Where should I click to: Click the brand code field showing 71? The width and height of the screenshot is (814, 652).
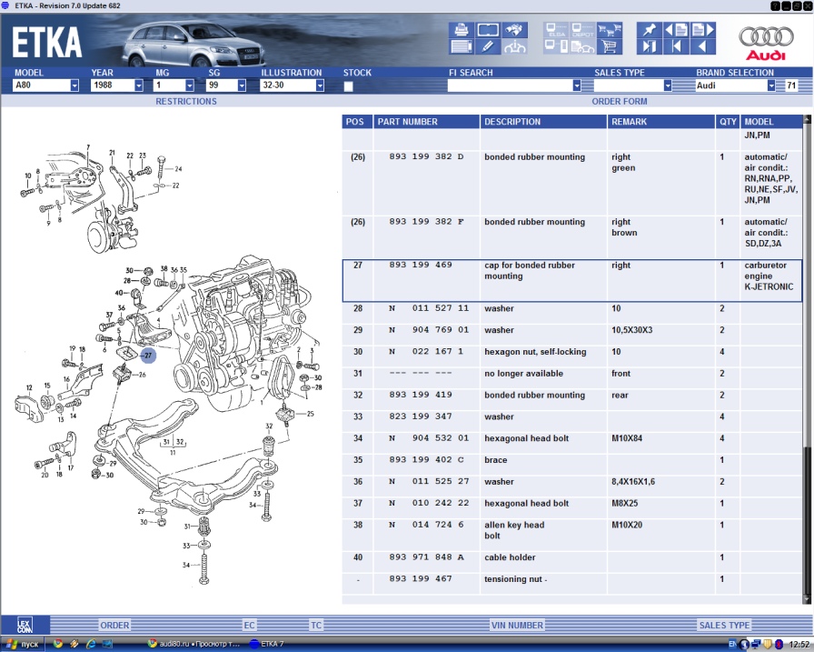[x=791, y=85]
